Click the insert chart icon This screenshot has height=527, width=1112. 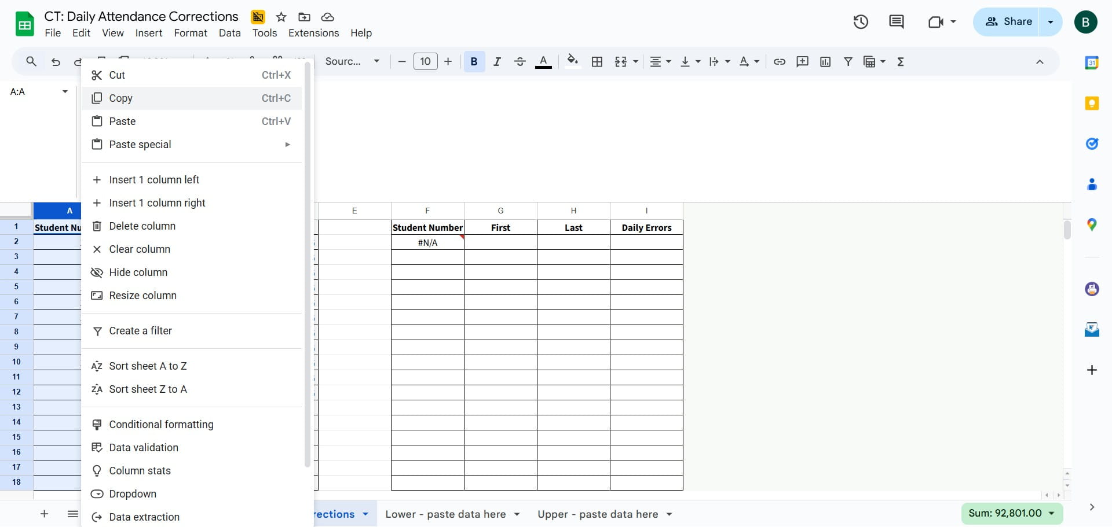825,62
